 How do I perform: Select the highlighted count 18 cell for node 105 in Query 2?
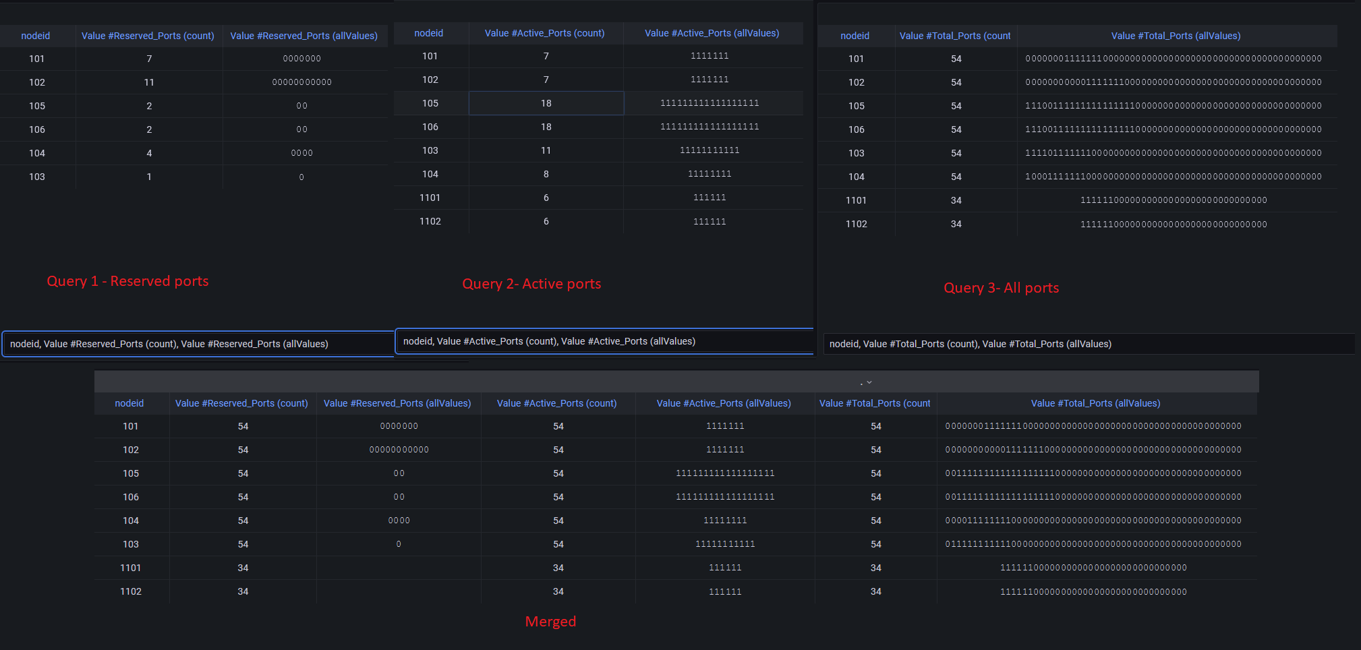pos(546,103)
